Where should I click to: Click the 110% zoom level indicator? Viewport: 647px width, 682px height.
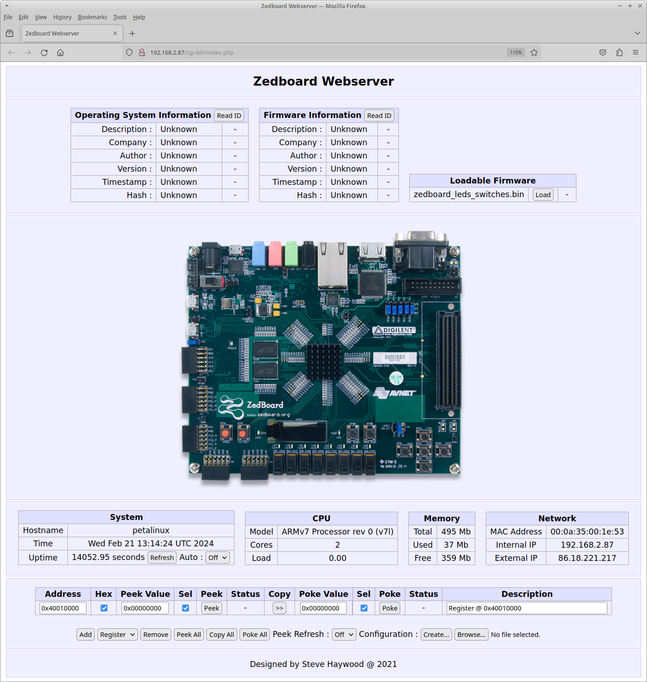click(x=515, y=53)
